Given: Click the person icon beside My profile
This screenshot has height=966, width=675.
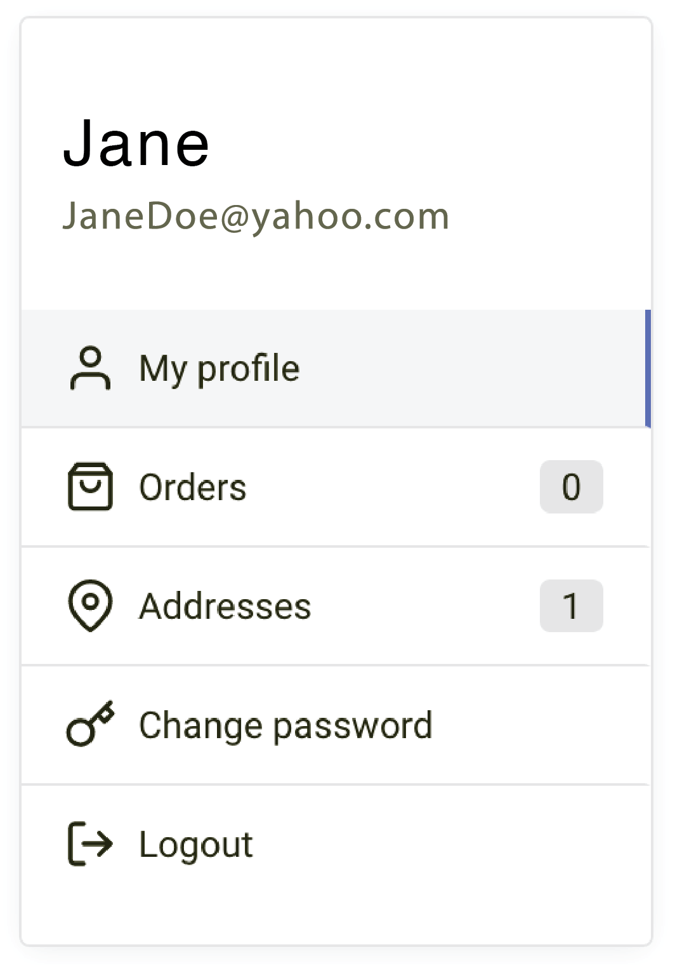Looking at the screenshot, I should (90, 368).
